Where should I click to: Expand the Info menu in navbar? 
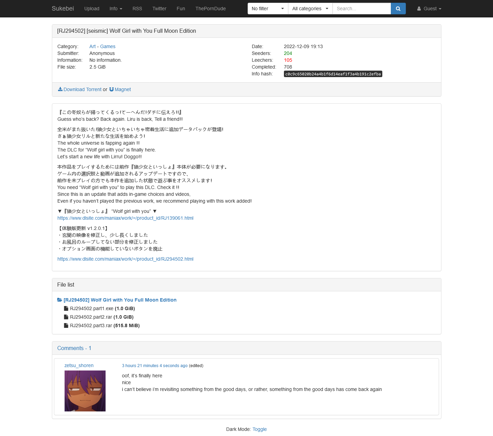(x=116, y=9)
